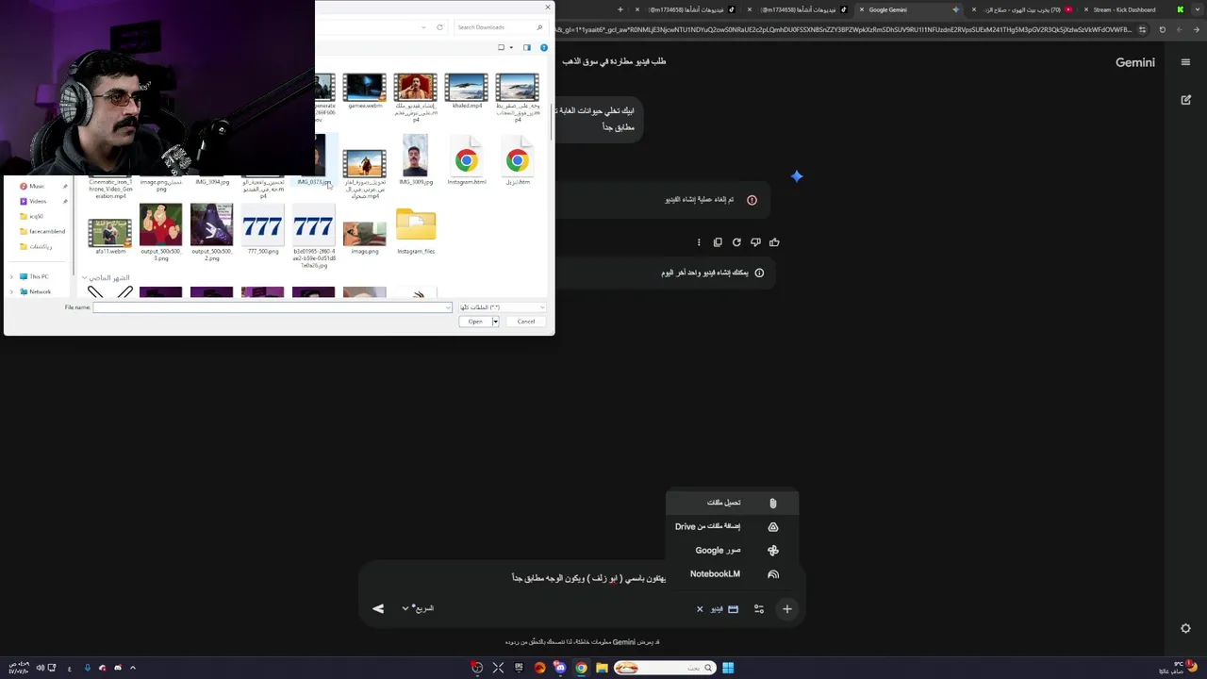Click the browser address bar URL
The image size is (1207, 679).
pyautogui.click(x=844, y=29)
